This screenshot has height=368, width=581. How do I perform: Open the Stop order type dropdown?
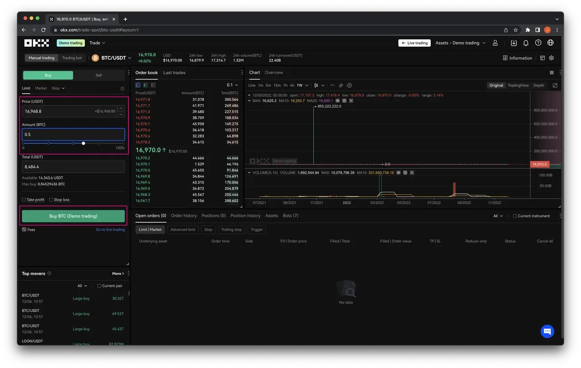58,88
